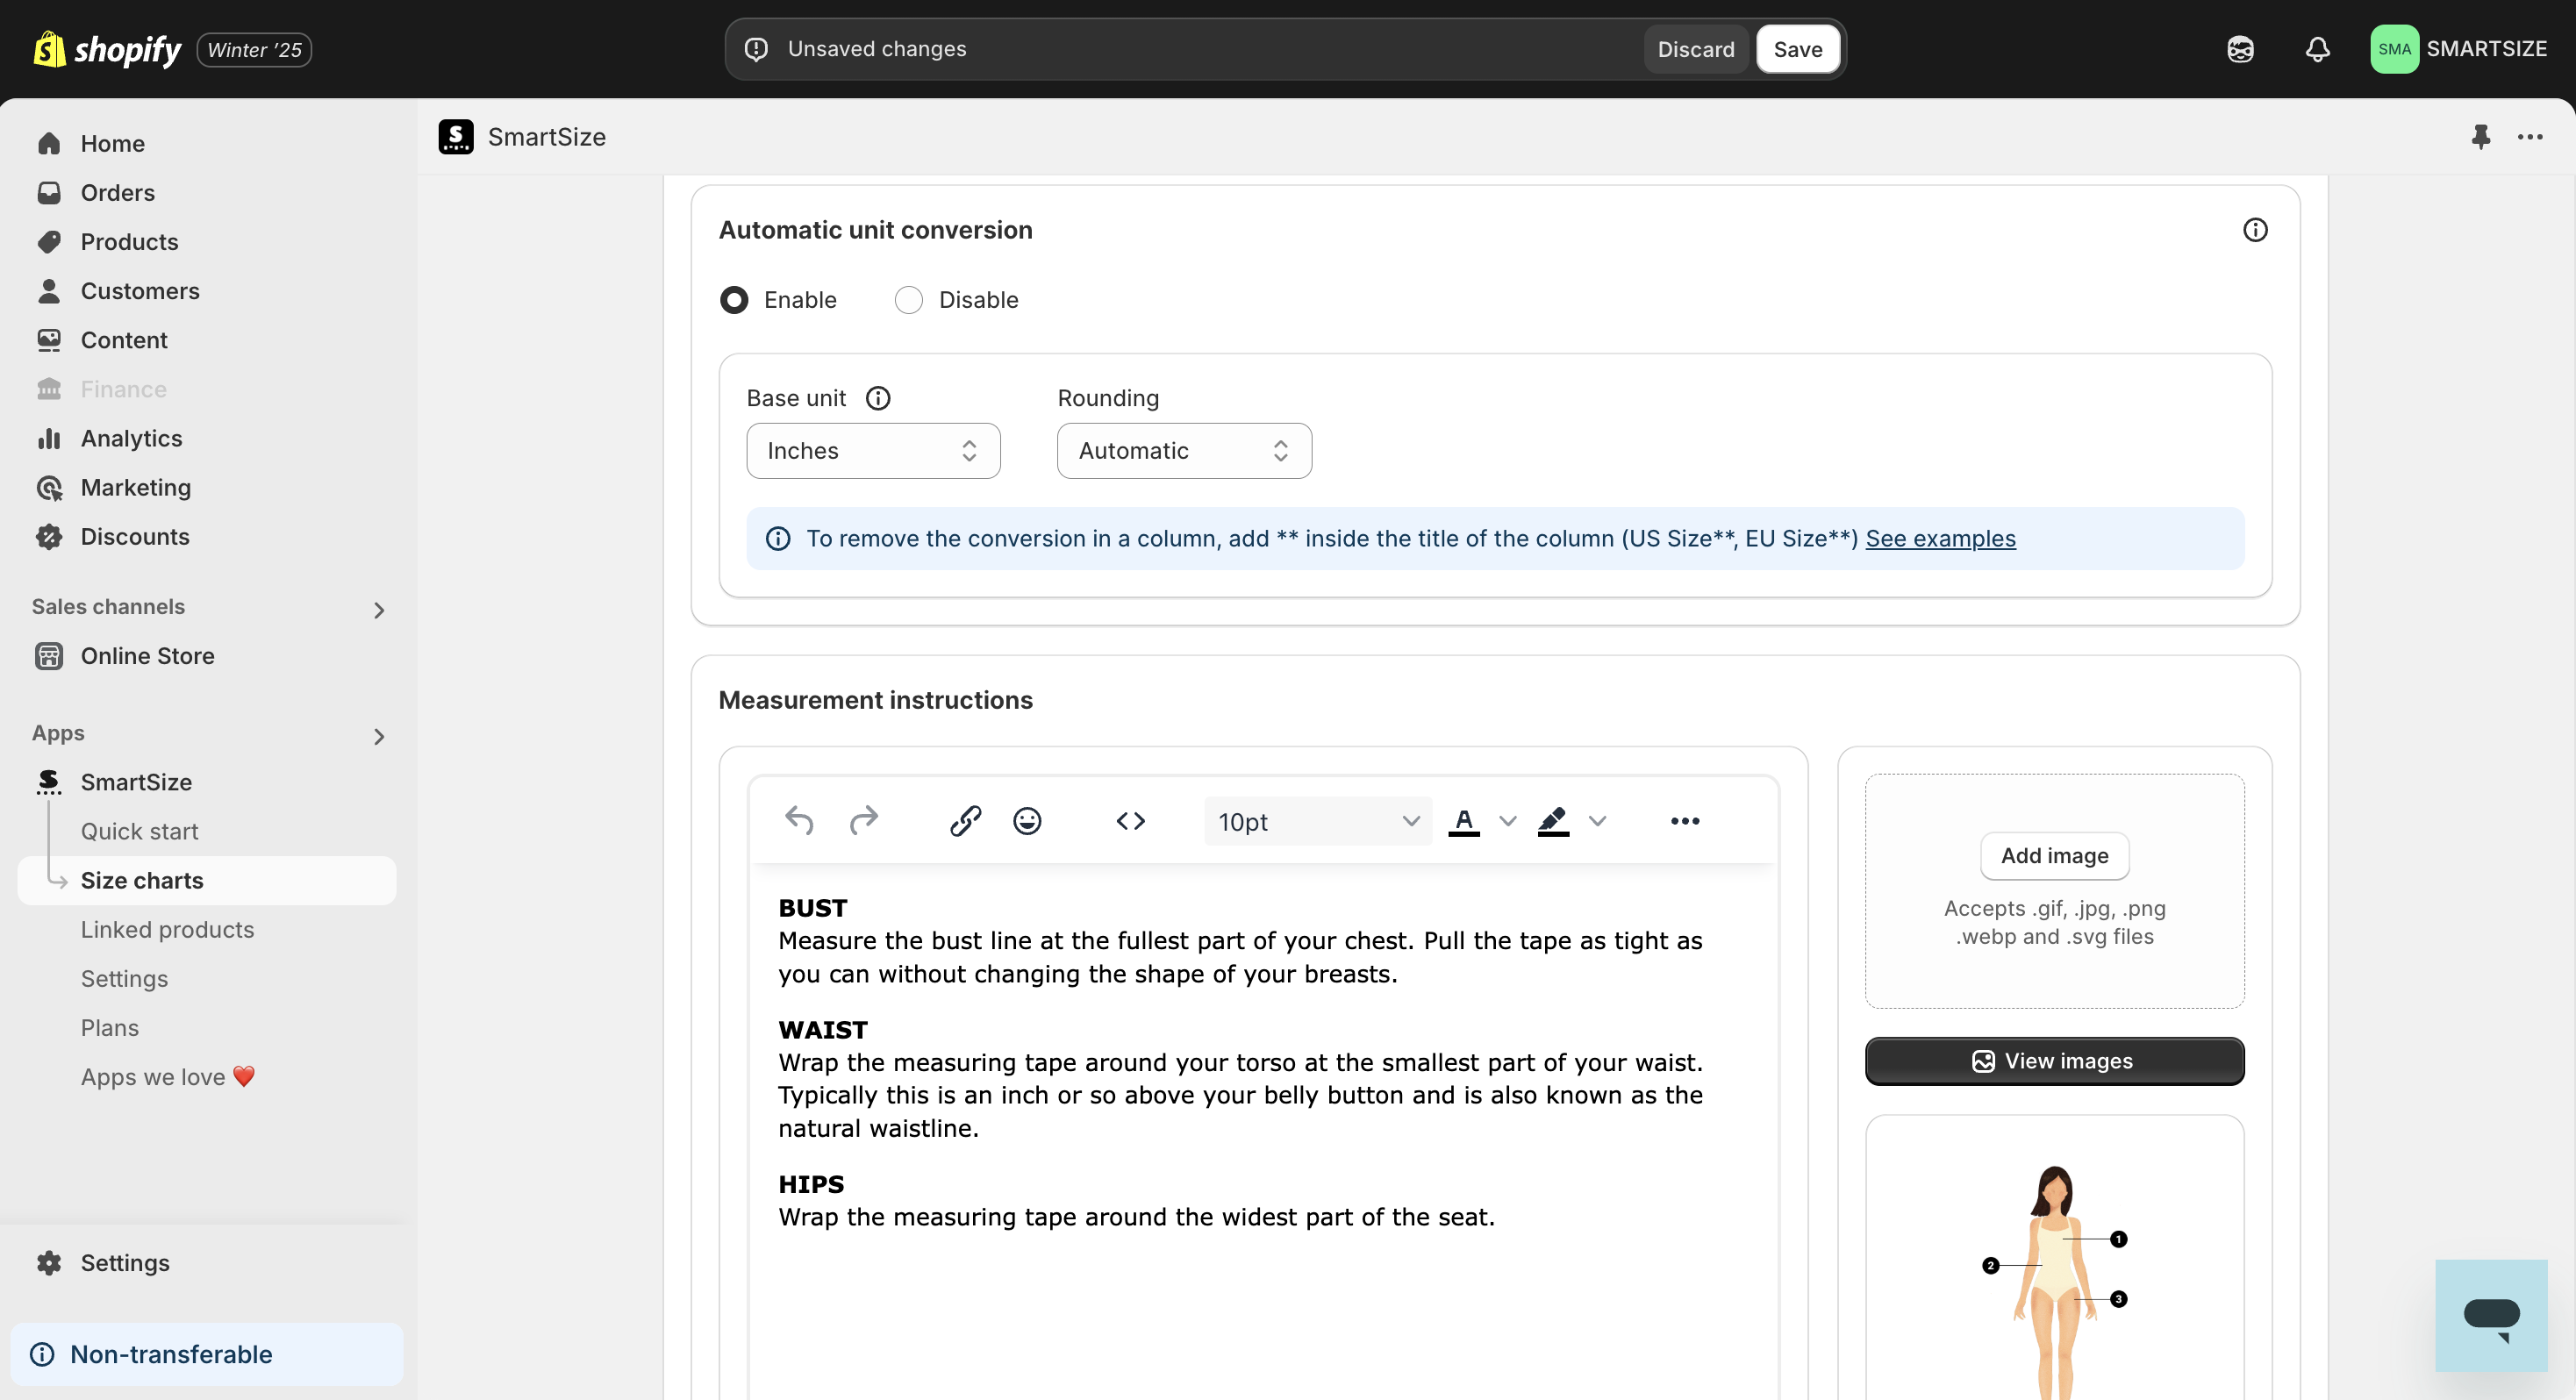Toggle source code view

1130,821
